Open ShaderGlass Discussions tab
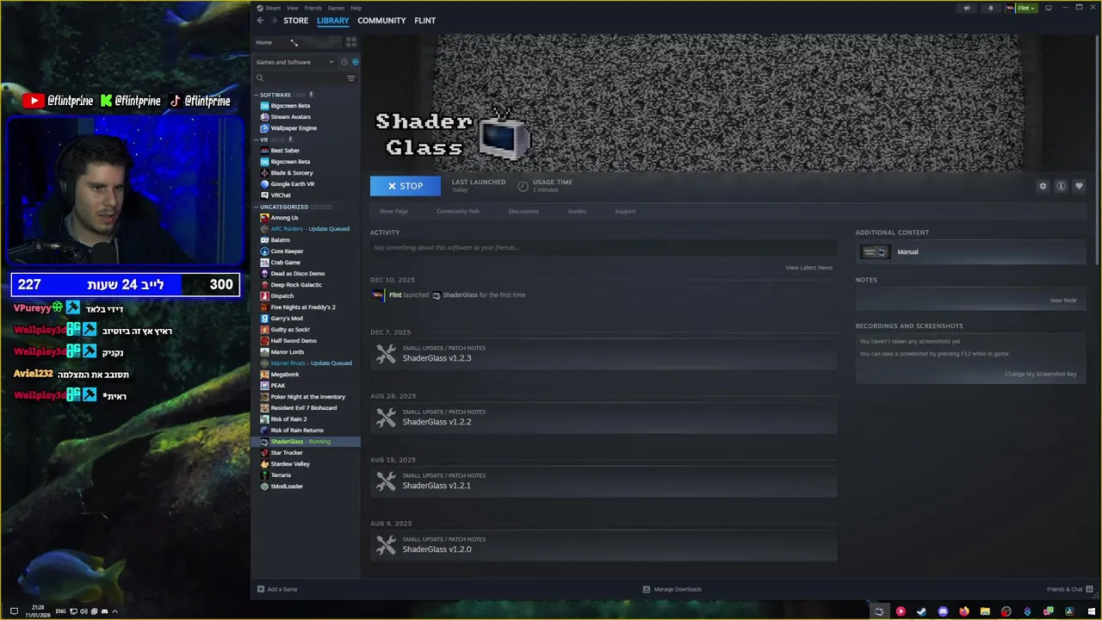Image resolution: width=1102 pixels, height=620 pixels. 523,211
